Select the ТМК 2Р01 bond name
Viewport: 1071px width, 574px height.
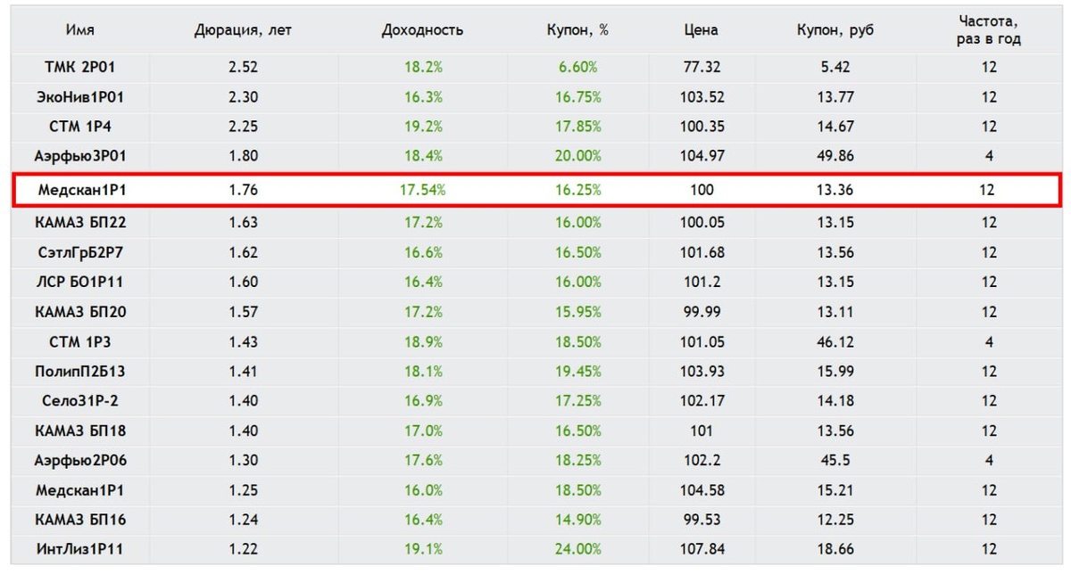point(80,67)
